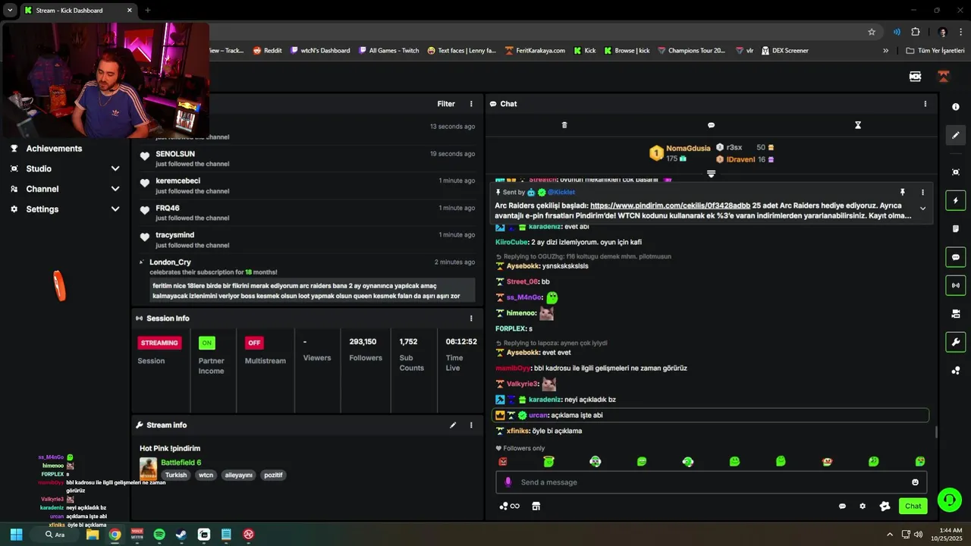Screen dimensions: 971x546
Task: Click NomaGdusia on the leaderboard
Action: click(x=688, y=148)
